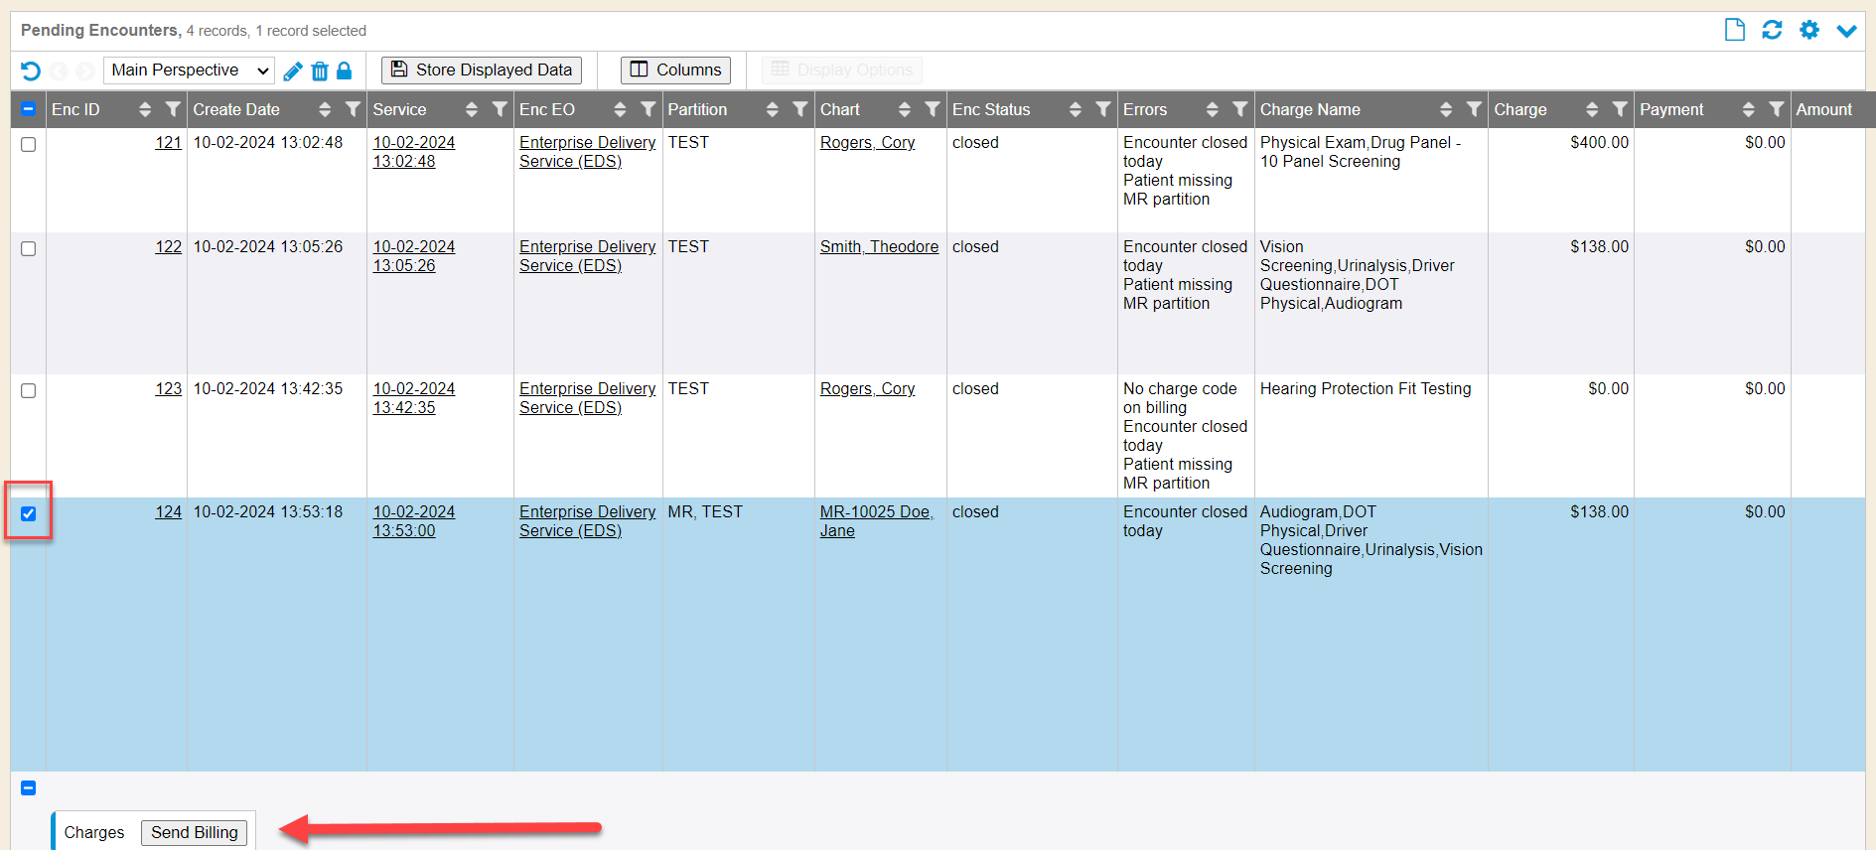The height and width of the screenshot is (850, 1876).
Task: Open the gear settings icon
Action: tap(1809, 30)
